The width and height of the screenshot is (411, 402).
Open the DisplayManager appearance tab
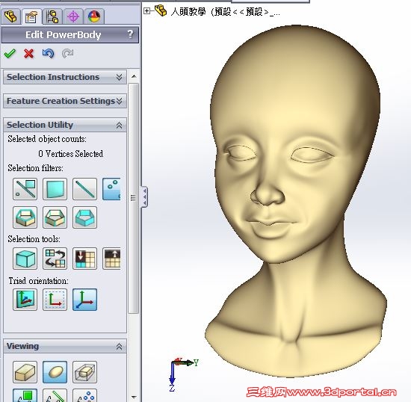[94, 16]
